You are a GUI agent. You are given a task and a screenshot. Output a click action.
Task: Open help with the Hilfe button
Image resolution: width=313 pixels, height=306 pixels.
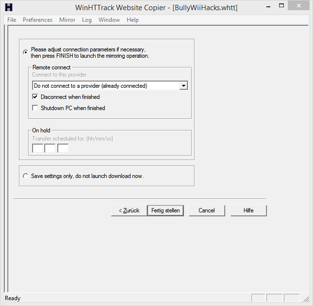tap(248, 210)
